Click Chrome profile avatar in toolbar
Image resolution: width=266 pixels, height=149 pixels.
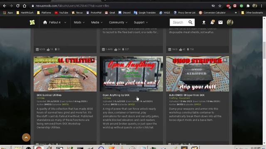pos(255,6)
